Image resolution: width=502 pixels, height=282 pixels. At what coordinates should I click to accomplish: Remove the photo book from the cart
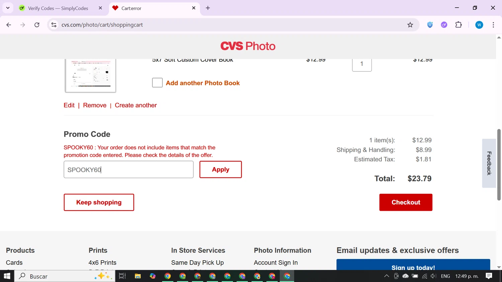coord(95,105)
